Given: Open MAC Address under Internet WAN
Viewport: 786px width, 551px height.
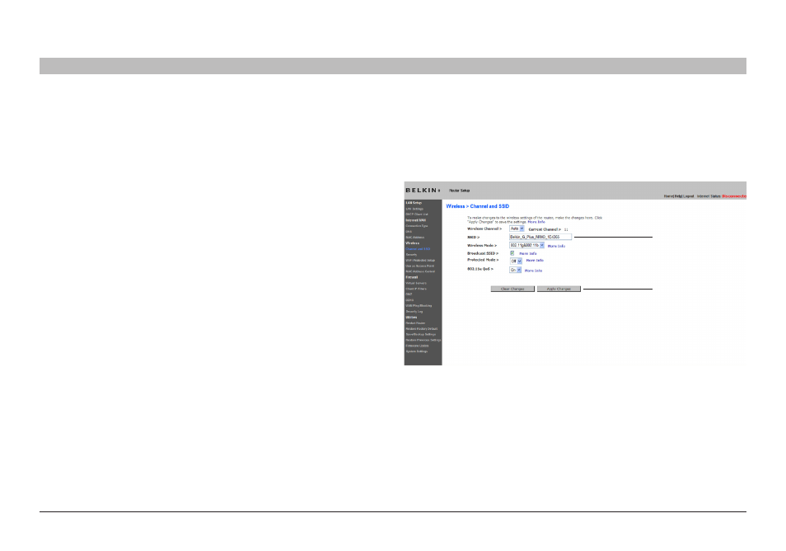Looking at the screenshot, I should point(415,238).
